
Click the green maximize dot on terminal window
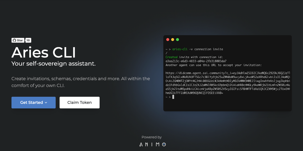coord(178,40)
